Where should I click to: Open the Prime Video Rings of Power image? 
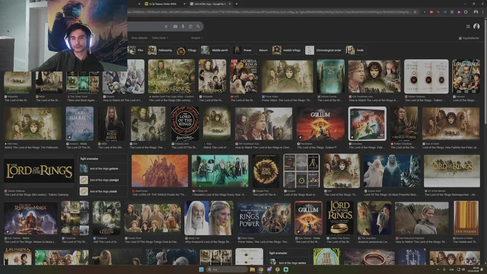(x=264, y=218)
